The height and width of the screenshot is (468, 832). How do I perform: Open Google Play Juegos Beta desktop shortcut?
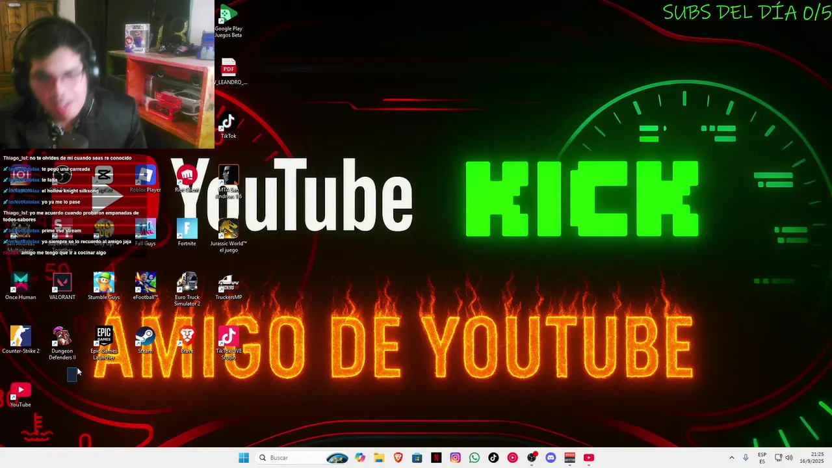coord(228,22)
